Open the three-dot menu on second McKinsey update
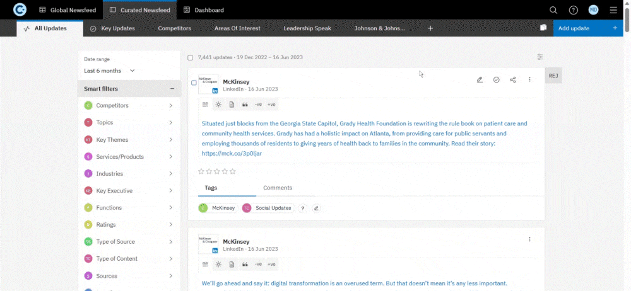Viewport: 631px width, 291px height. pyautogui.click(x=529, y=239)
